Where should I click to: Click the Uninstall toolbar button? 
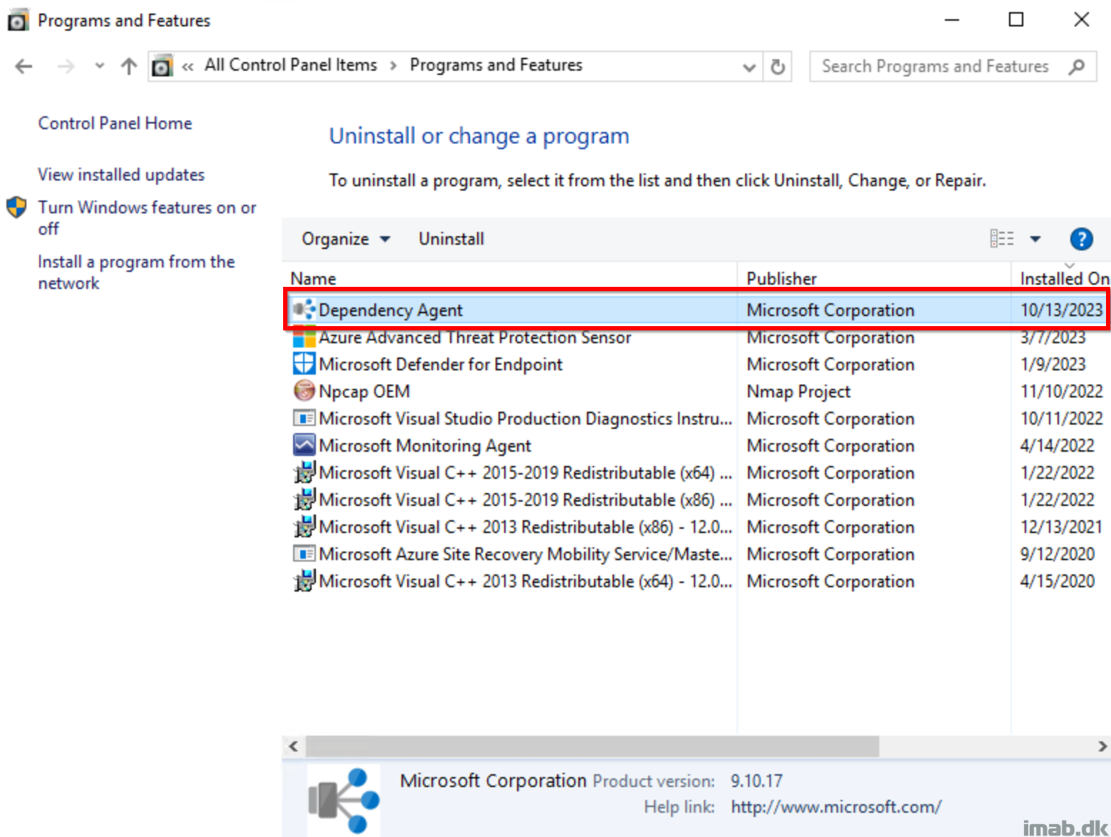tap(451, 239)
